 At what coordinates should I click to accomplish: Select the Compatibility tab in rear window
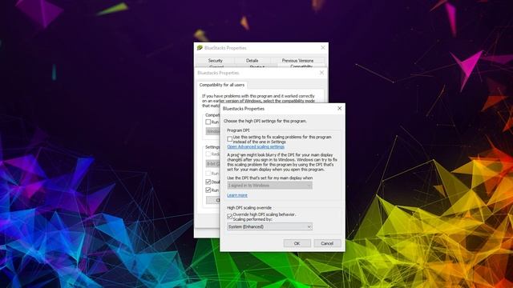(x=301, y=66)
